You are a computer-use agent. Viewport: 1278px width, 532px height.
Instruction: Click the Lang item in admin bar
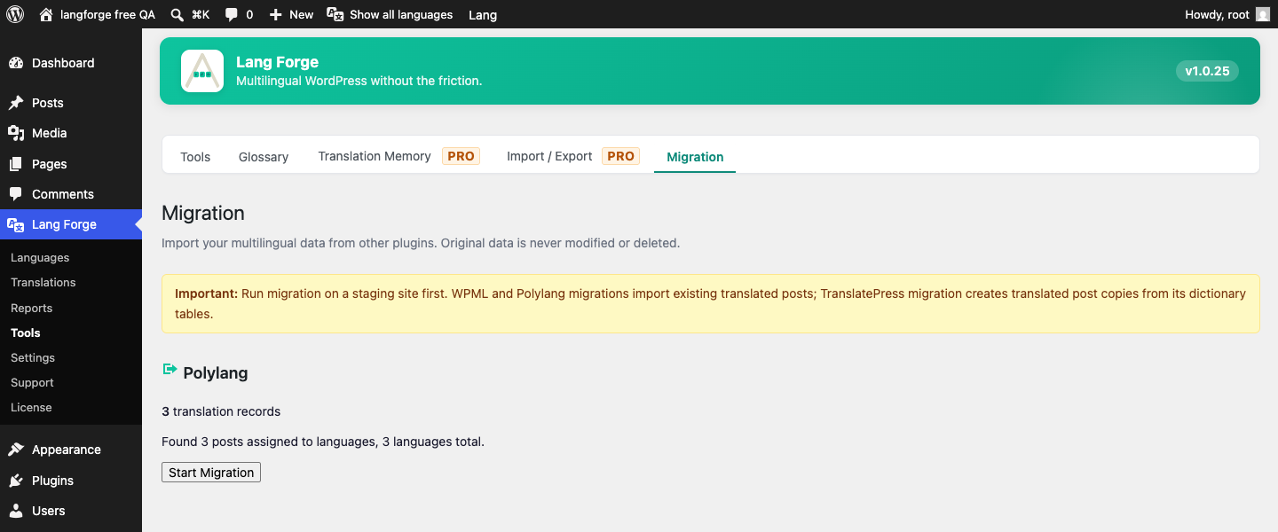click(483, 14)
